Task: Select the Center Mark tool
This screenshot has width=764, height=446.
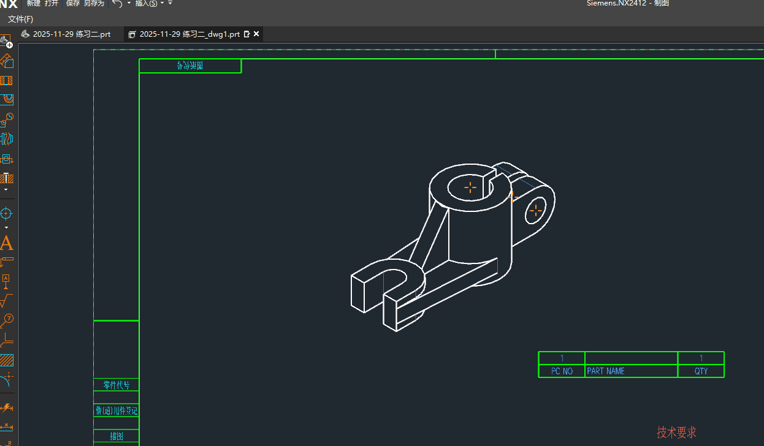Action: [6, 213]
